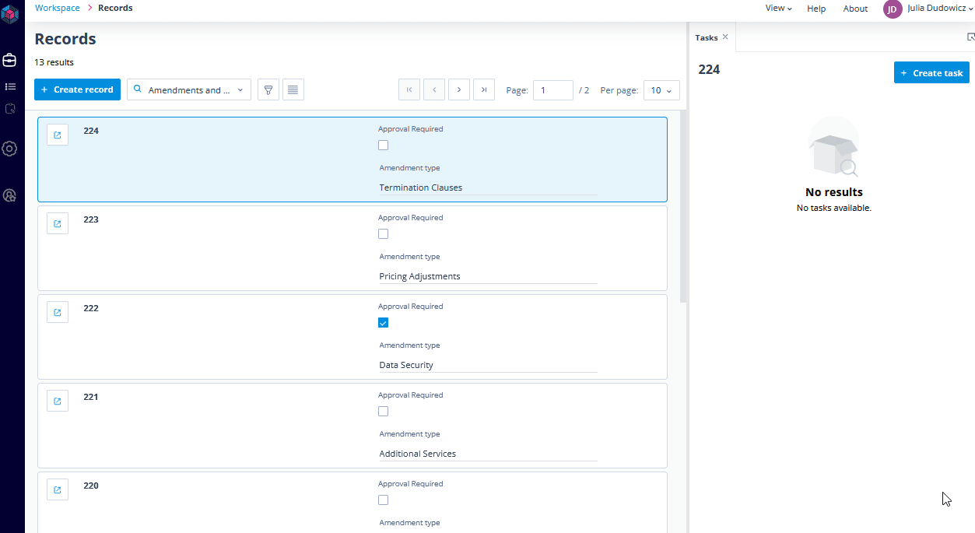Viewport: 975px width, 533px height.
Task: Open the View menu dropdown
Action: point(778,9)
